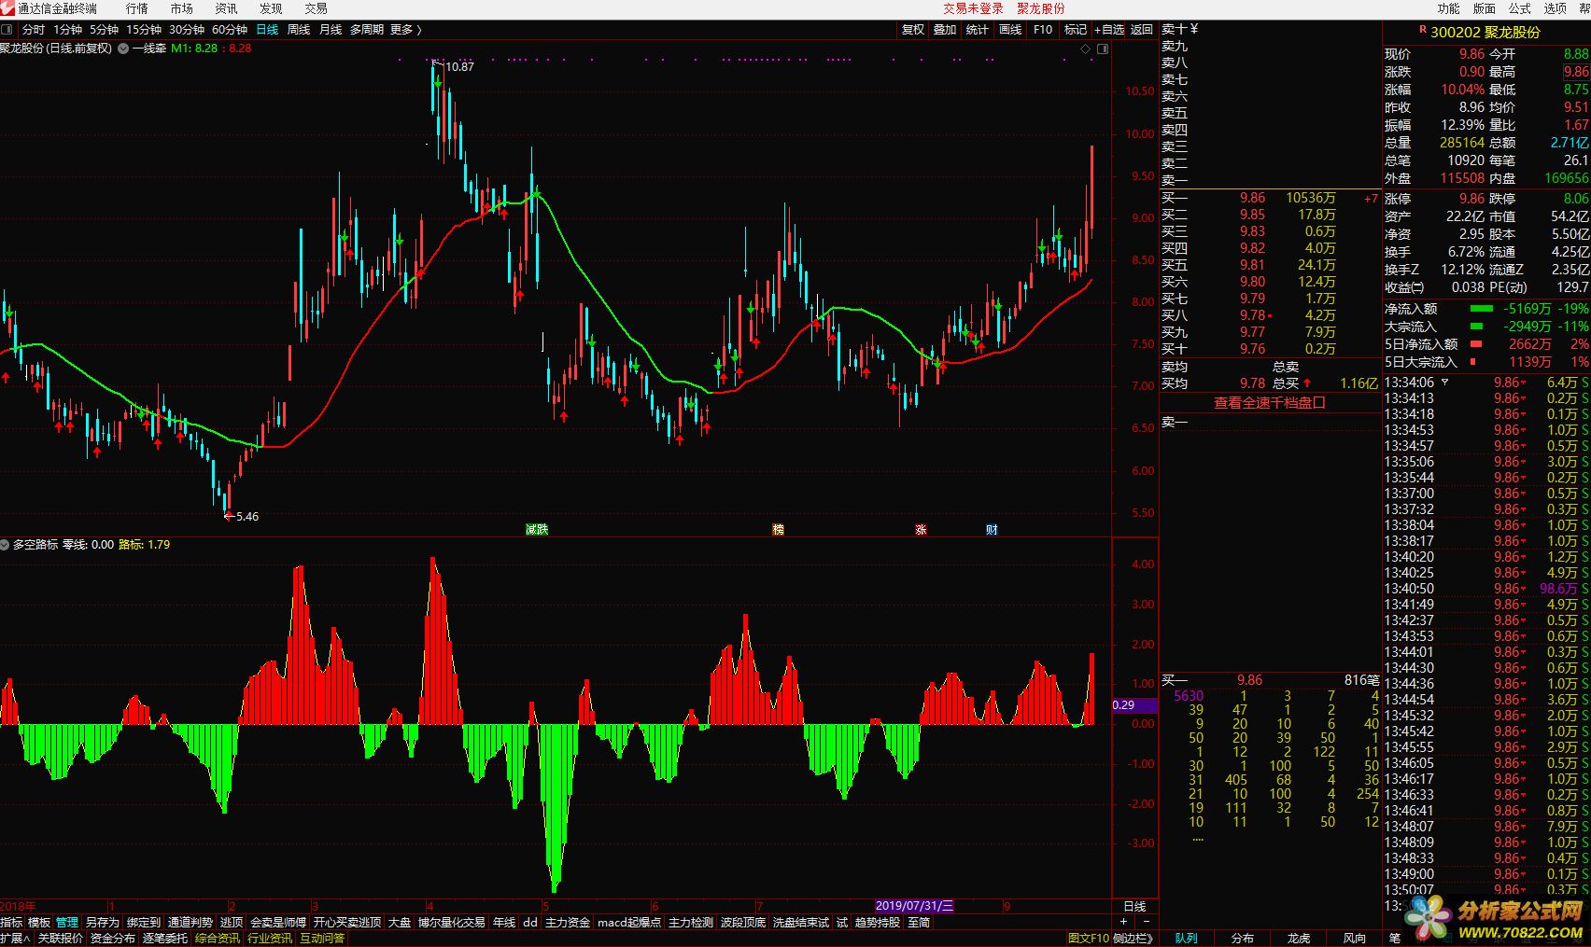Select the 管理 indicator tab
The height and width of the screenshot is (947, 1591).
pyautogui.click(x=67, y=922)
